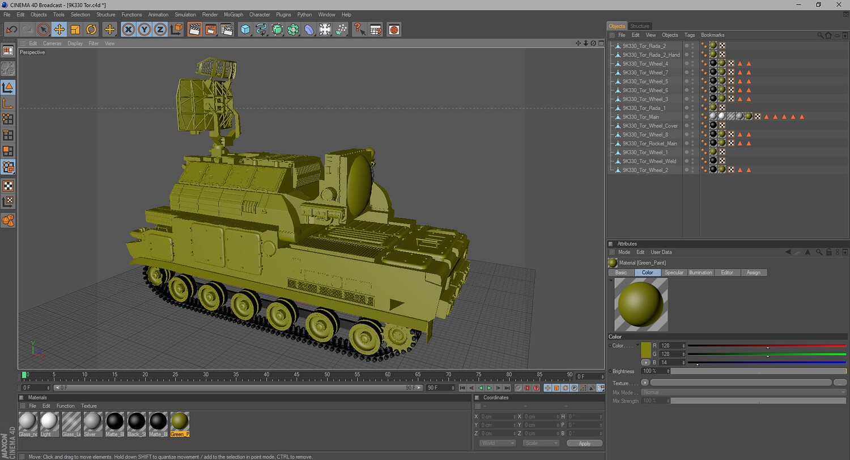The height and width of the screenshot is (460, 850).
Task: Click the Apply button in Coordinates
Action: pyautogui.click(x=585, y=443)
